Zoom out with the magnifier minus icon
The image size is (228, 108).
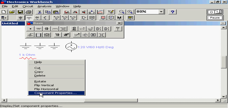(122, 12)
